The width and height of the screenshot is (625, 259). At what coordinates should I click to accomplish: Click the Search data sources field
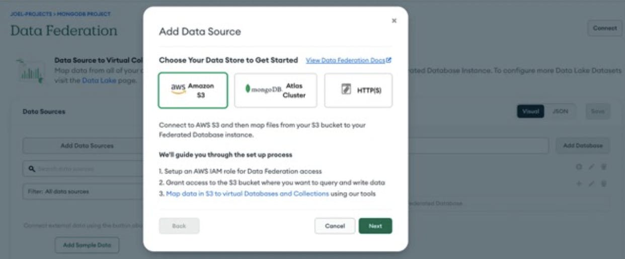[x=83, y=169]
